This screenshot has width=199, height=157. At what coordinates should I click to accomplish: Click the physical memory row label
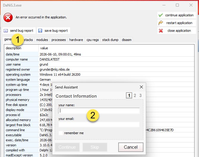pyautogui.click(x=18, y=100)
